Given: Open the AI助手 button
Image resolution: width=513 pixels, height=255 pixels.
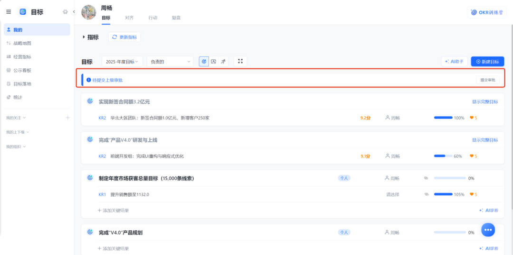Looking at the screenshot, I should coord(455,62).
